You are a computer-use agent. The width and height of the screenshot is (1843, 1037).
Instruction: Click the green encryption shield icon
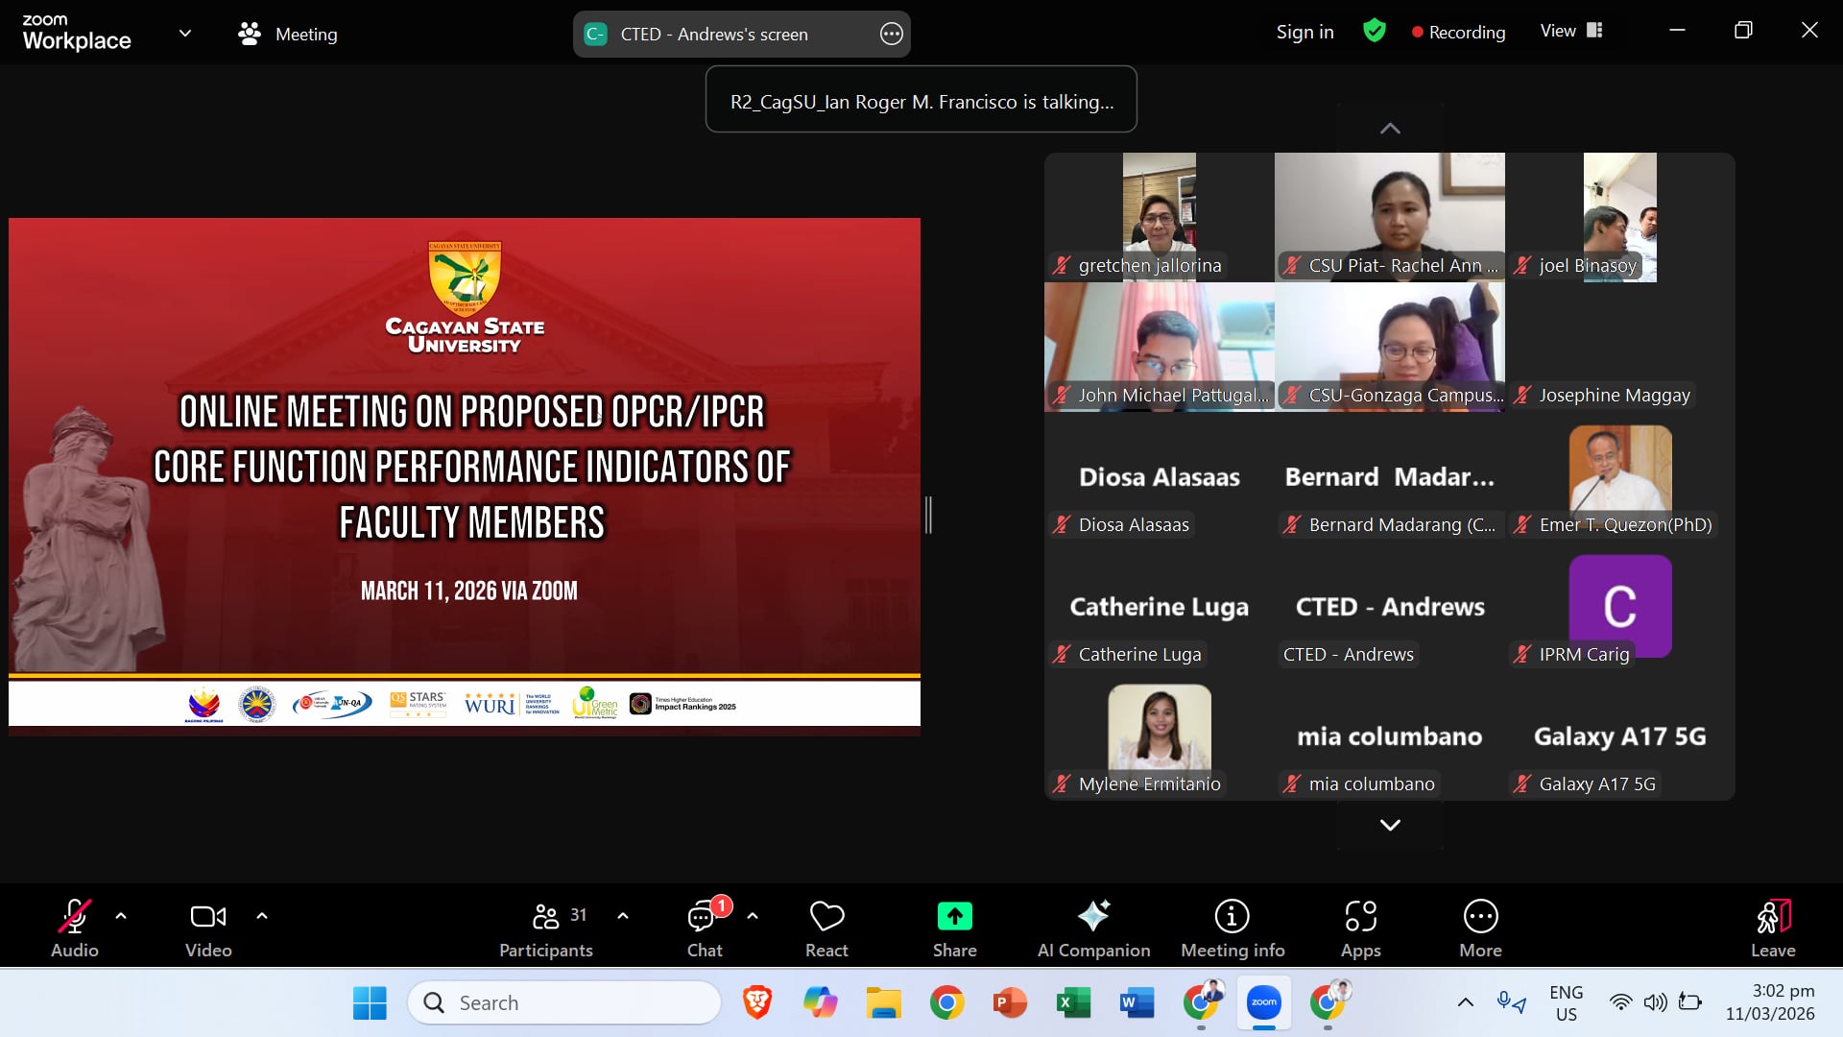pyautogui.click(x=1375, y=32)
